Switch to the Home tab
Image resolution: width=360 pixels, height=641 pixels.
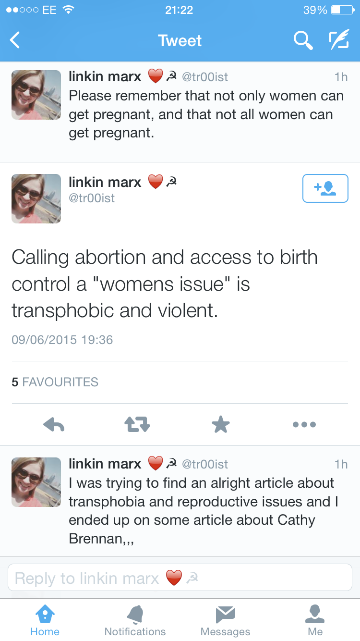[x=45, y=620]
